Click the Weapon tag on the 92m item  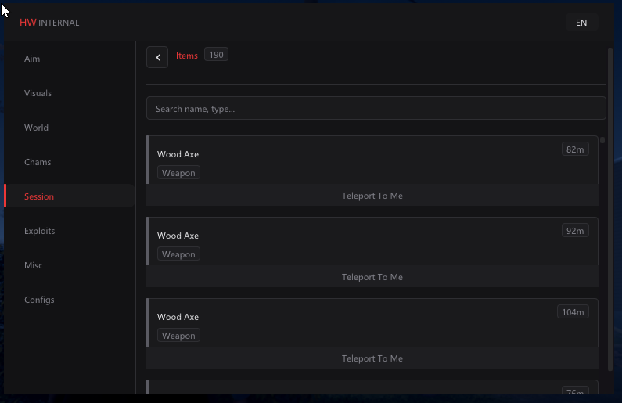click(x=178, y=254)
